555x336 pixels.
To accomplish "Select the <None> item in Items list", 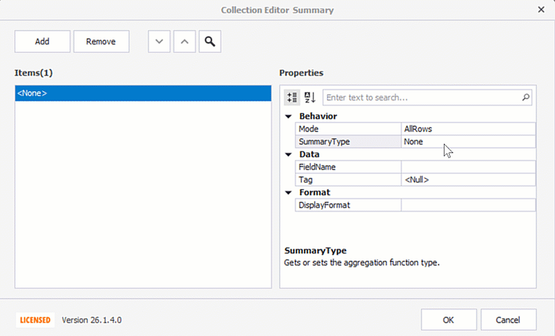I will coord(143,93).
